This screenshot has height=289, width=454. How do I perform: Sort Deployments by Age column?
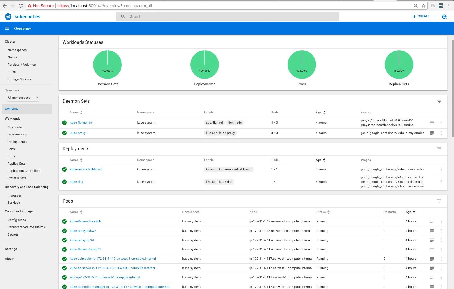321,160
